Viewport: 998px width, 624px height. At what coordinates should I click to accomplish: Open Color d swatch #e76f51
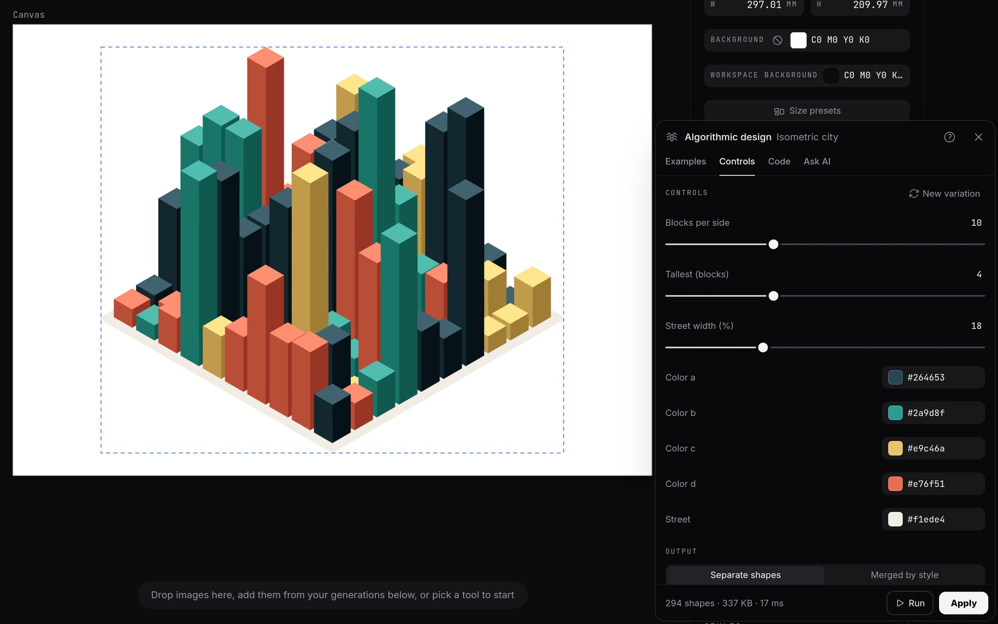pos(895,483)
